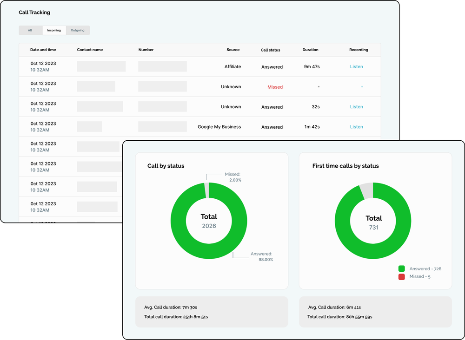Click Listen on the 32s Unknown call
Image resolution: width=465 pixels, height=340 pixels.
356,106
